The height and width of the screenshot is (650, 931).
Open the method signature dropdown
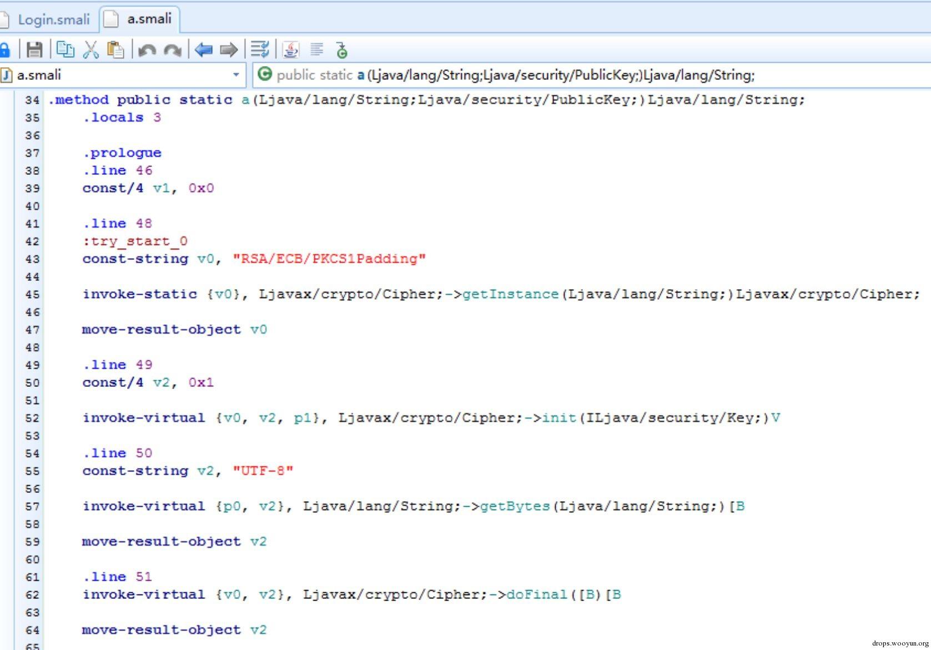592,75
